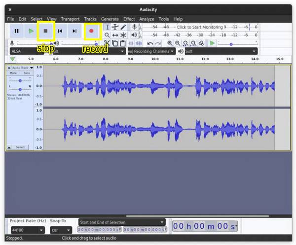Fit selection to window width
The height and width of the screenshot is (245, 296).
(185, 43)
